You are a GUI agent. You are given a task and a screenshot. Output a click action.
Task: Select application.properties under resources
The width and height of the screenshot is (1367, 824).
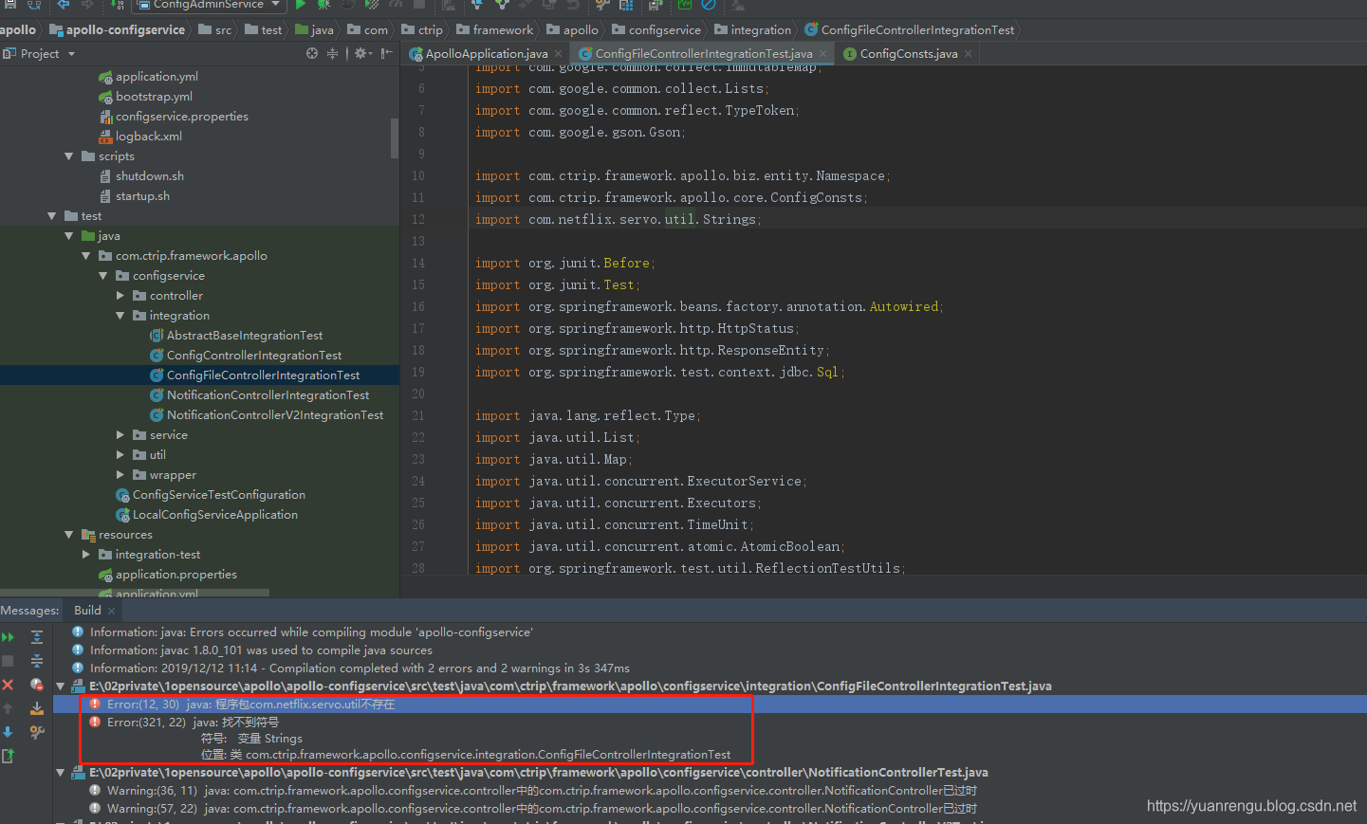(168, 575)
